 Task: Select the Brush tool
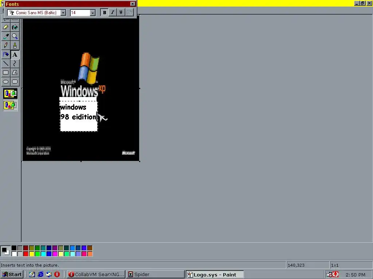tap(15, 45)
